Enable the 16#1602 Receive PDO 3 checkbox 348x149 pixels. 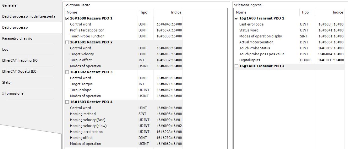(67, 72)
